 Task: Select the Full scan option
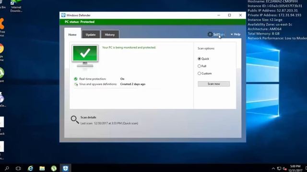[202, 66]
